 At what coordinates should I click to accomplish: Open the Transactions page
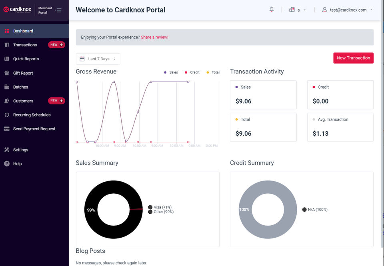tap(25, 45)
